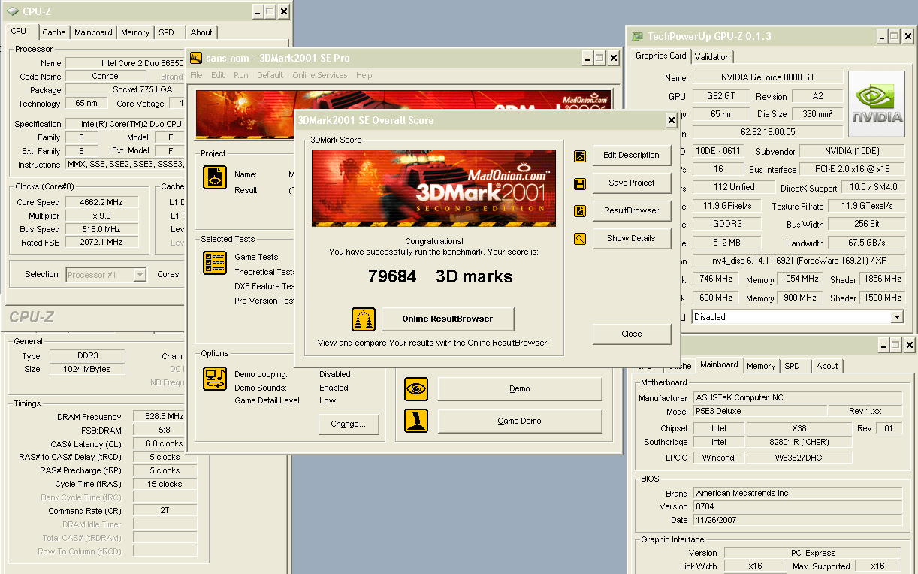Viewport: 918px width, 574px height.
Task: Click the Bus Interface field in GPU-Z
Action: pyautogui.click(x=853, y=170)
